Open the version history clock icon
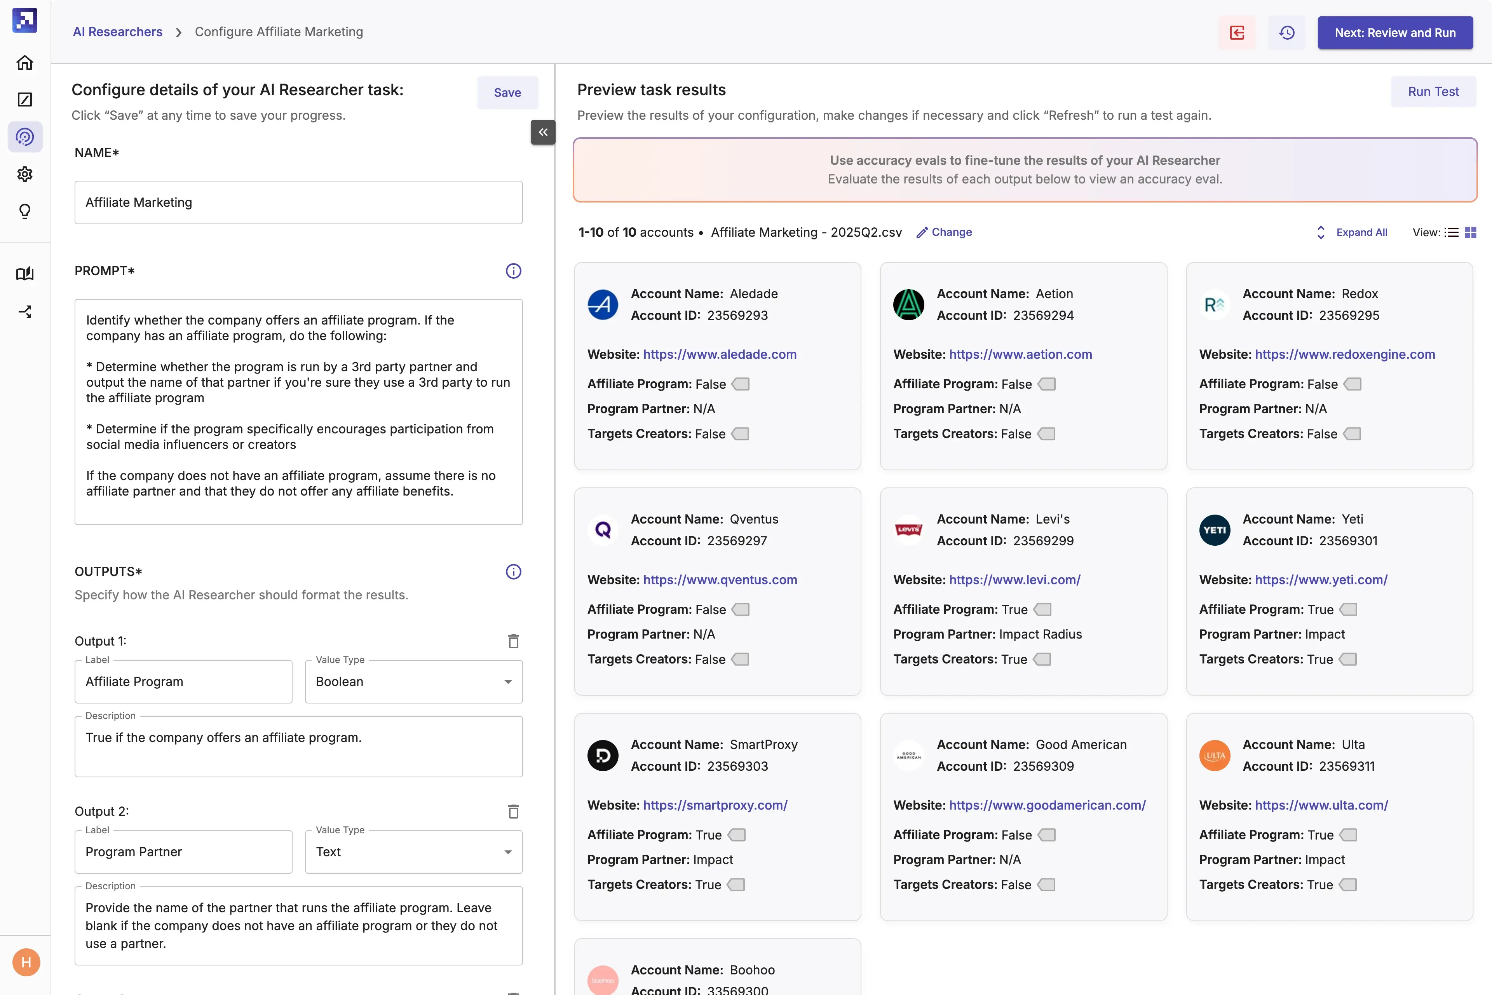The image size is (1492, 995). click(x=1286, y=32)
